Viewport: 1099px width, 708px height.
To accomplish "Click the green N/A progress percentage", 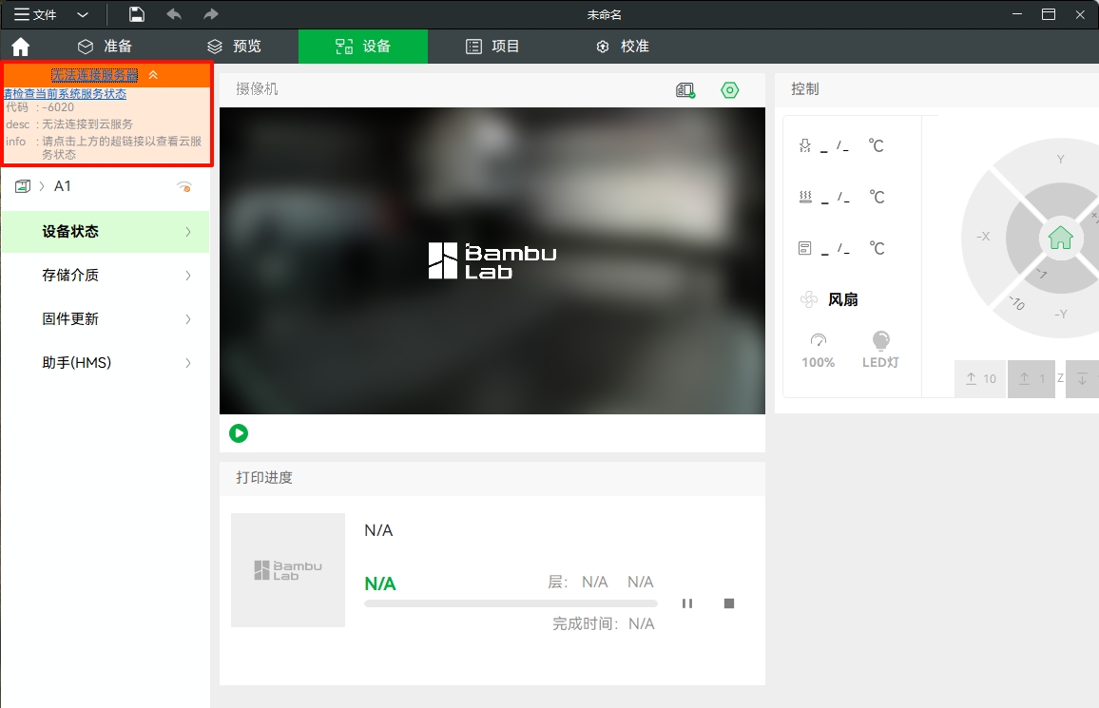I will pos(380,584).
